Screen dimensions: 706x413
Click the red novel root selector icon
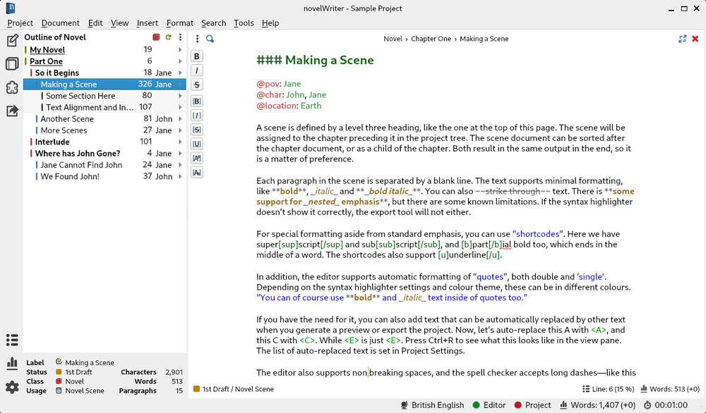(x=156, y=37)
